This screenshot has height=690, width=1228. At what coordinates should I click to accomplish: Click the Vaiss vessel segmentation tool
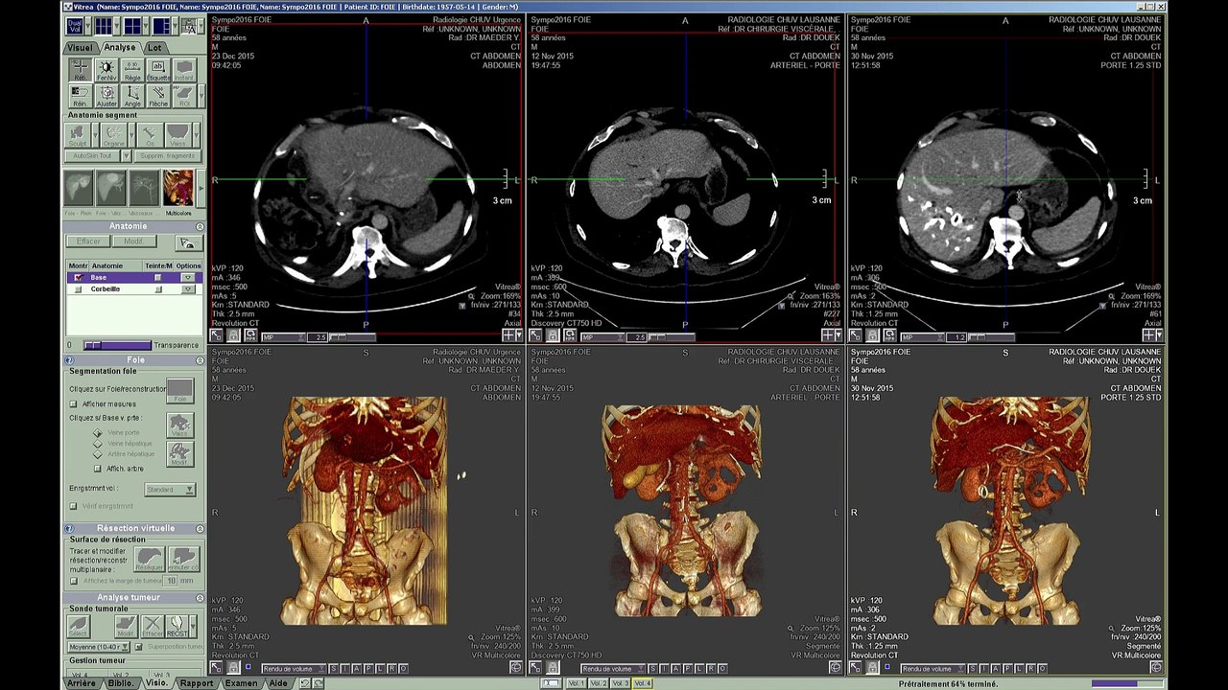tap(177, 134)
